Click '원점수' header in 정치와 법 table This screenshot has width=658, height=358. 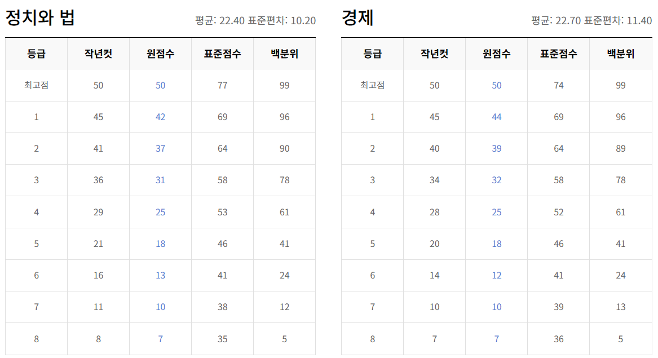tap(160, 54)
